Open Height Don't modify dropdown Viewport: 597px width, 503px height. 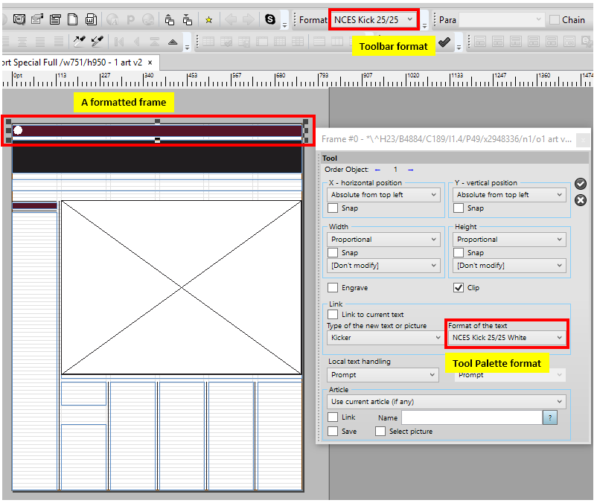tap(509, 266)
